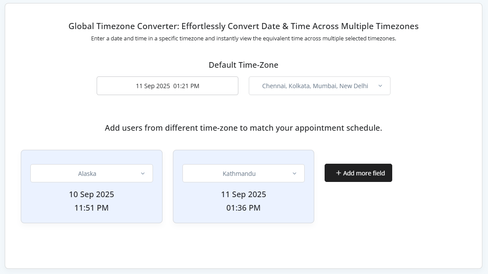The height and width of the screenshot is (274, 488).
Task: Click the plus icon in Add more field
Action: tap(338, 173)
